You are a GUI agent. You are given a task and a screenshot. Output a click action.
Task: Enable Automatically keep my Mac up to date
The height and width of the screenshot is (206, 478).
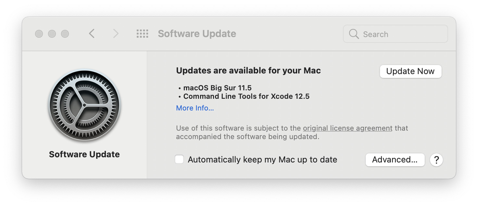pyautogui.click(x=179, y=160)
